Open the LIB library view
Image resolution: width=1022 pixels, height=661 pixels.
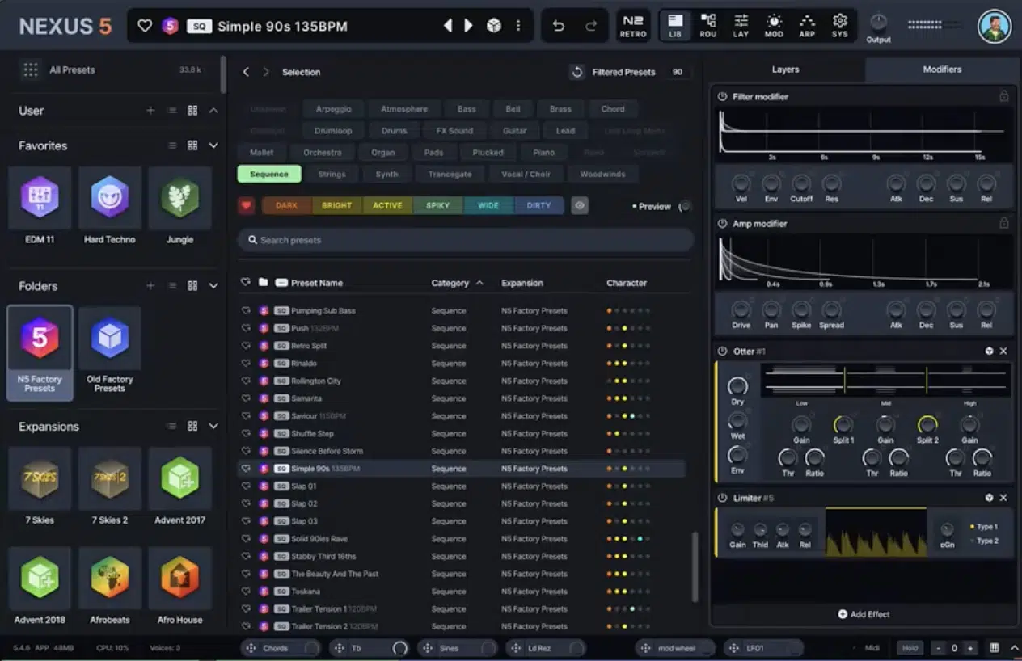pyautogui.click(x=675, y=25)
